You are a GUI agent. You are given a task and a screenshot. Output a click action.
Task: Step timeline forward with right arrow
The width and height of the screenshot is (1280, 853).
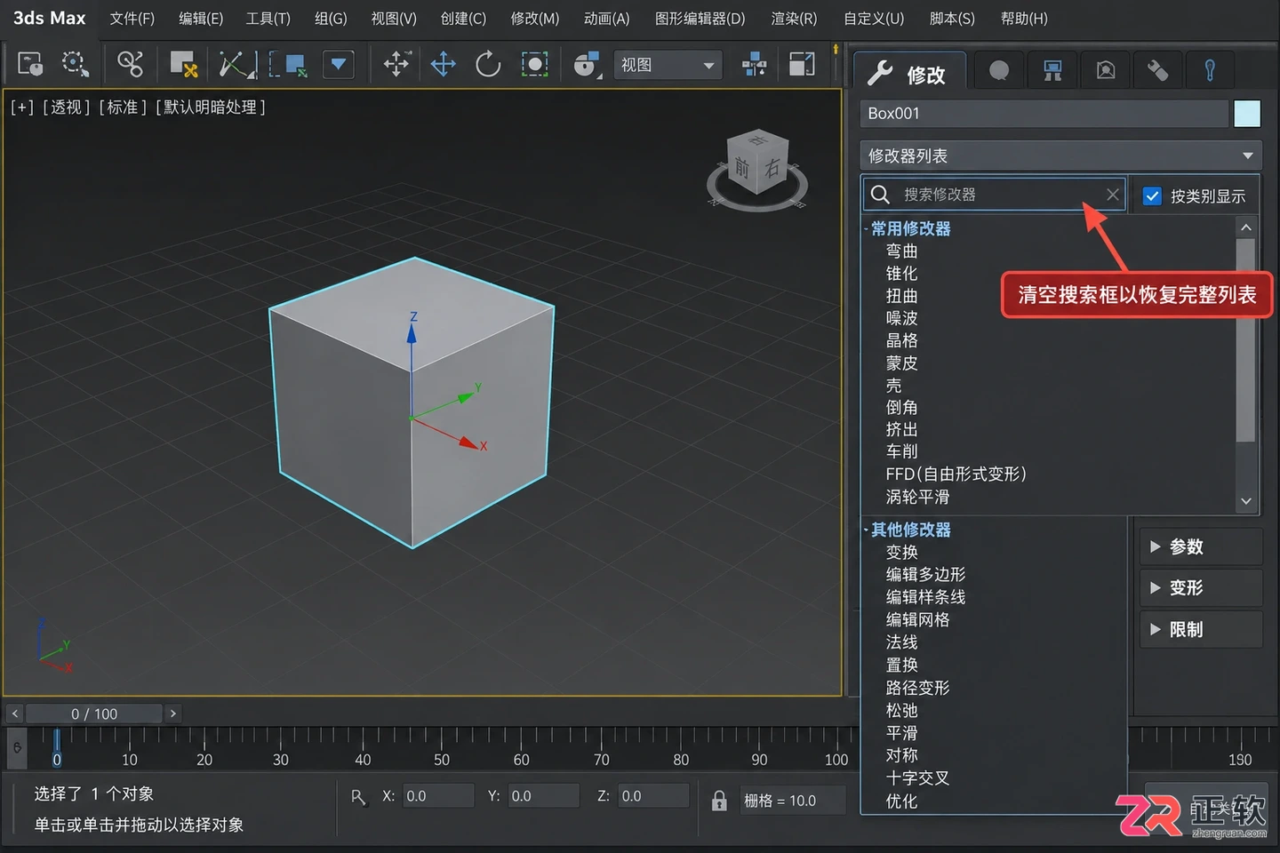pyautogui.click(x=173, y=713)
